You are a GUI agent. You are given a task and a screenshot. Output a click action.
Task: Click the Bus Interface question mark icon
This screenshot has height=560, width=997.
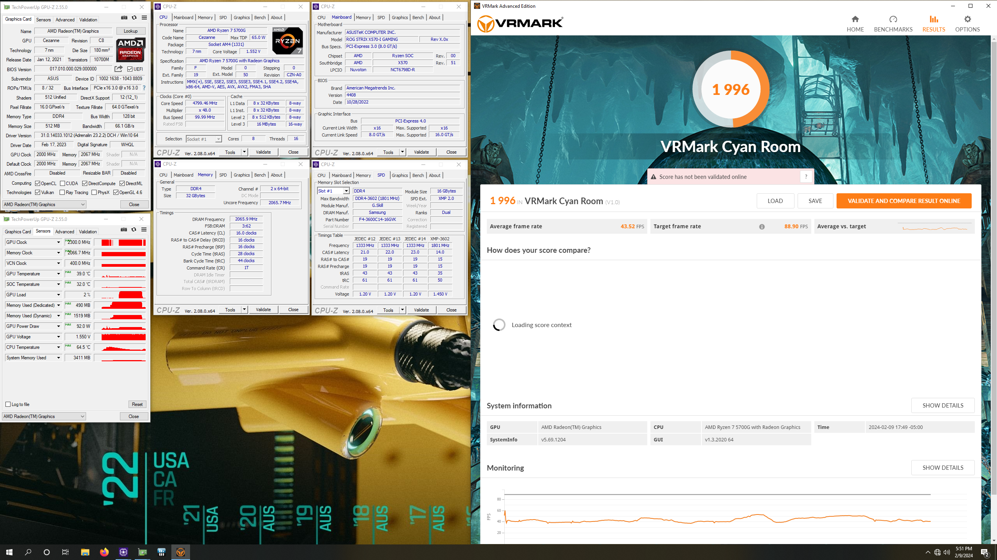[x=144, y=88]
